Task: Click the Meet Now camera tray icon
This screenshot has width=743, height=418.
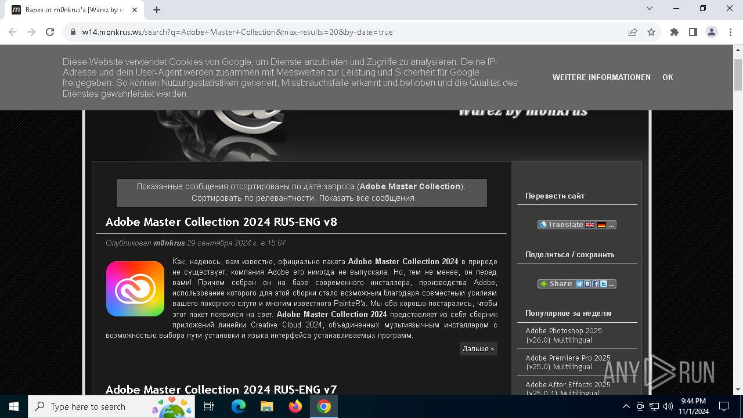Action: [x=640, y=406]
